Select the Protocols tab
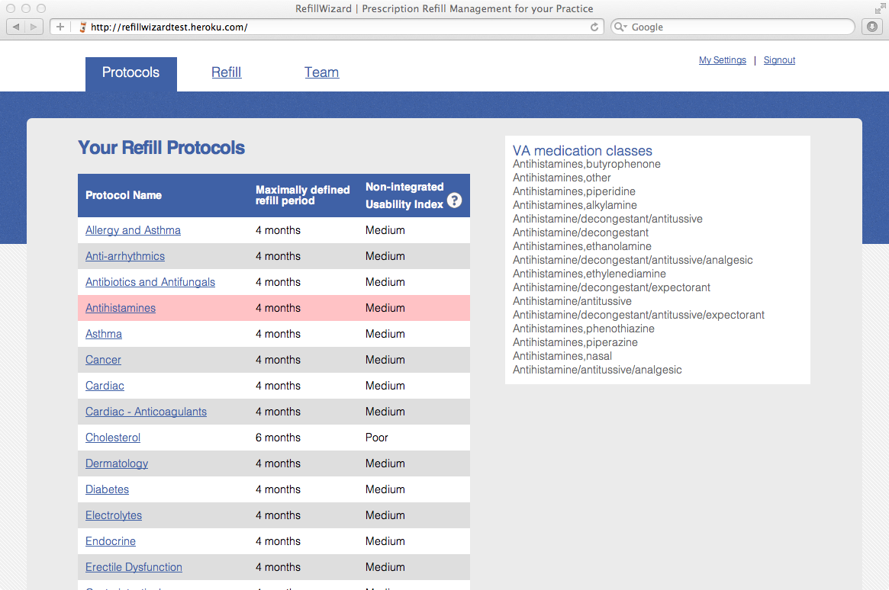Viewport: 889px width, 590px height. 131,74
